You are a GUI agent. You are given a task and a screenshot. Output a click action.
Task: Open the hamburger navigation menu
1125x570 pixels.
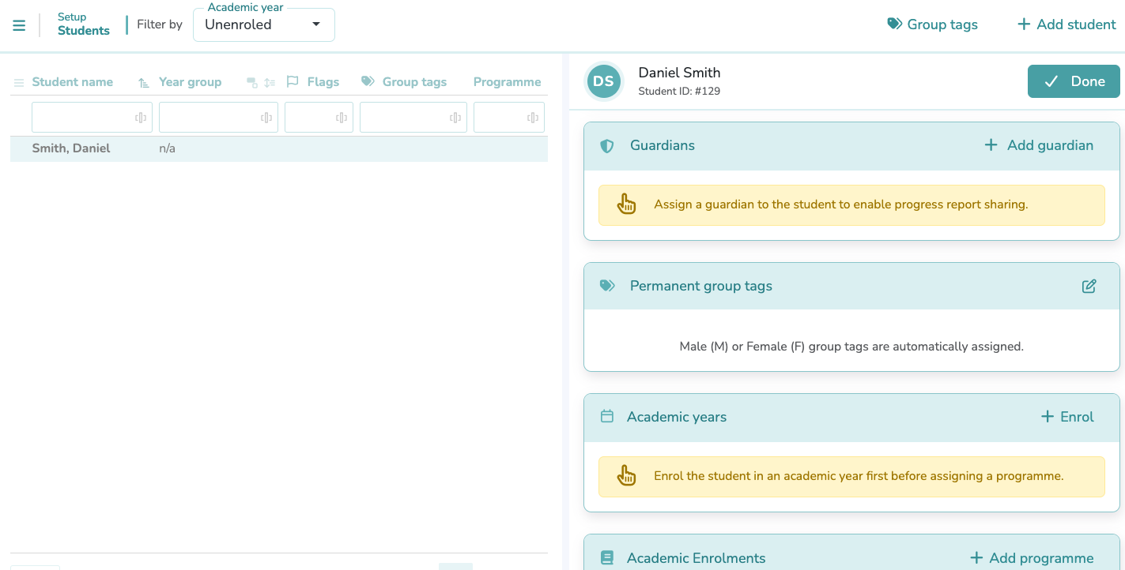19,25
